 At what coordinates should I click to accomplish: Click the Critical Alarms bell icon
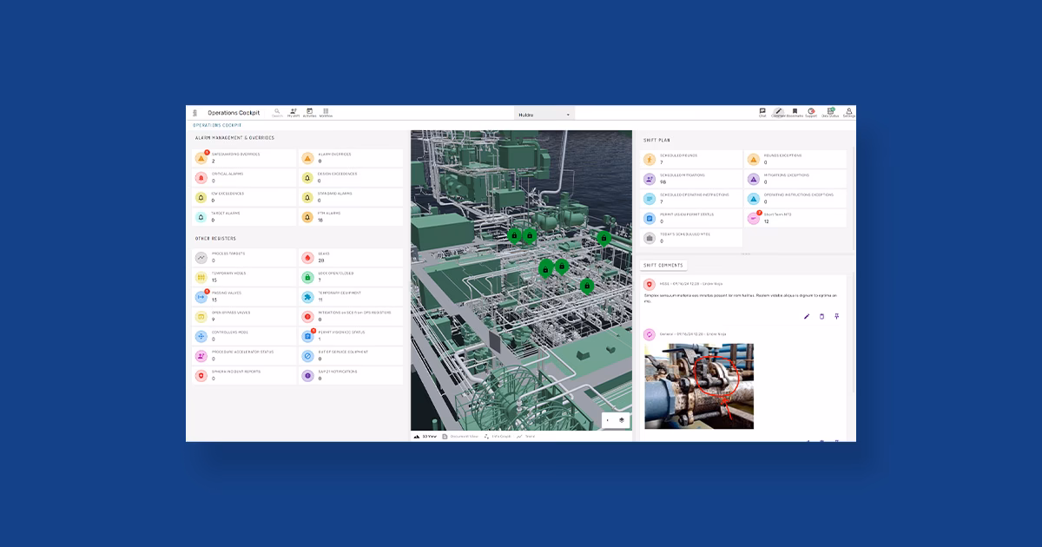click(201, 178)
